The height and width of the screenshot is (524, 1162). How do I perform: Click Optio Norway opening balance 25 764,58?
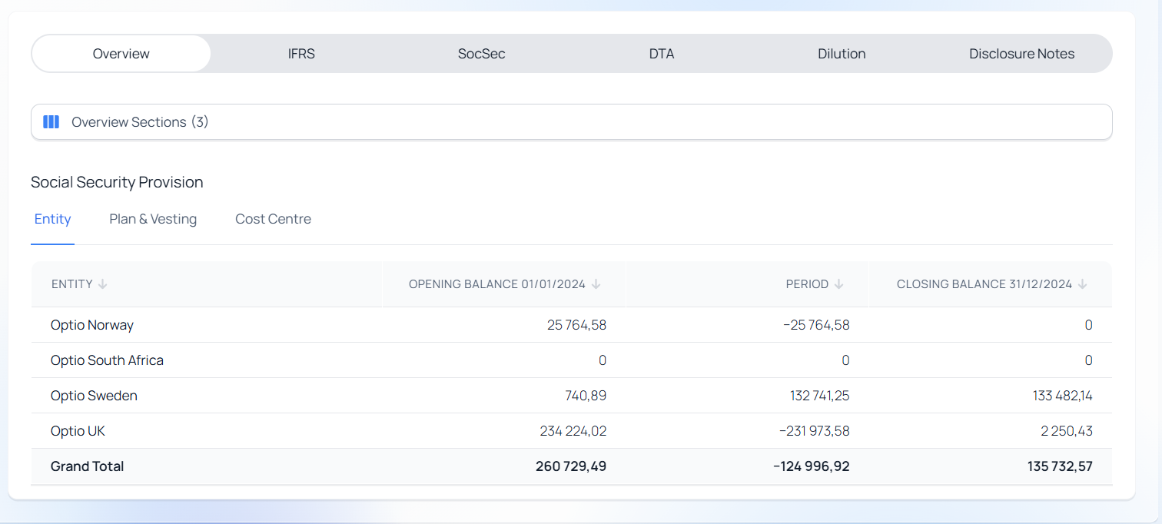[576, 325]
